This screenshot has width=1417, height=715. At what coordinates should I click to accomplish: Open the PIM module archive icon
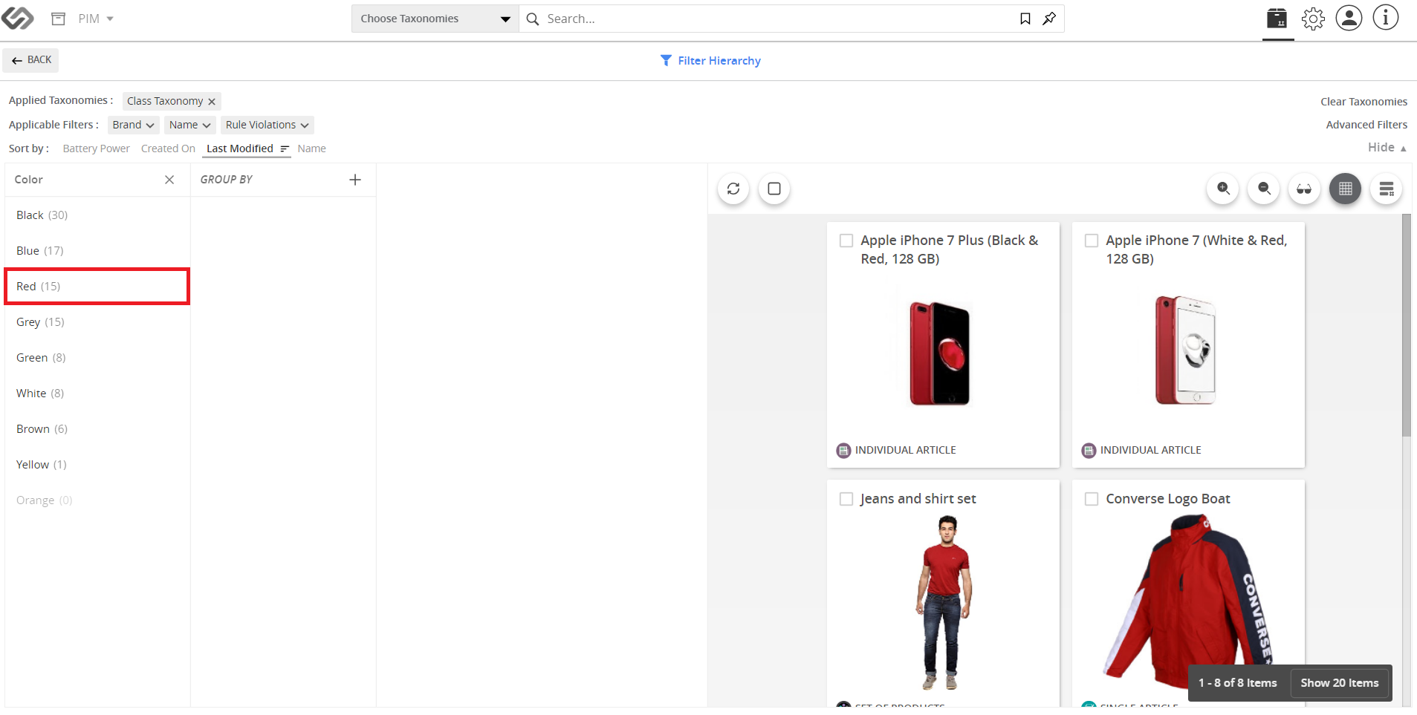(59, 19)
